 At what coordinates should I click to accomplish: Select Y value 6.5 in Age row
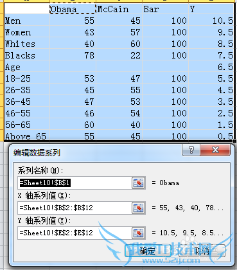point(211,67)
